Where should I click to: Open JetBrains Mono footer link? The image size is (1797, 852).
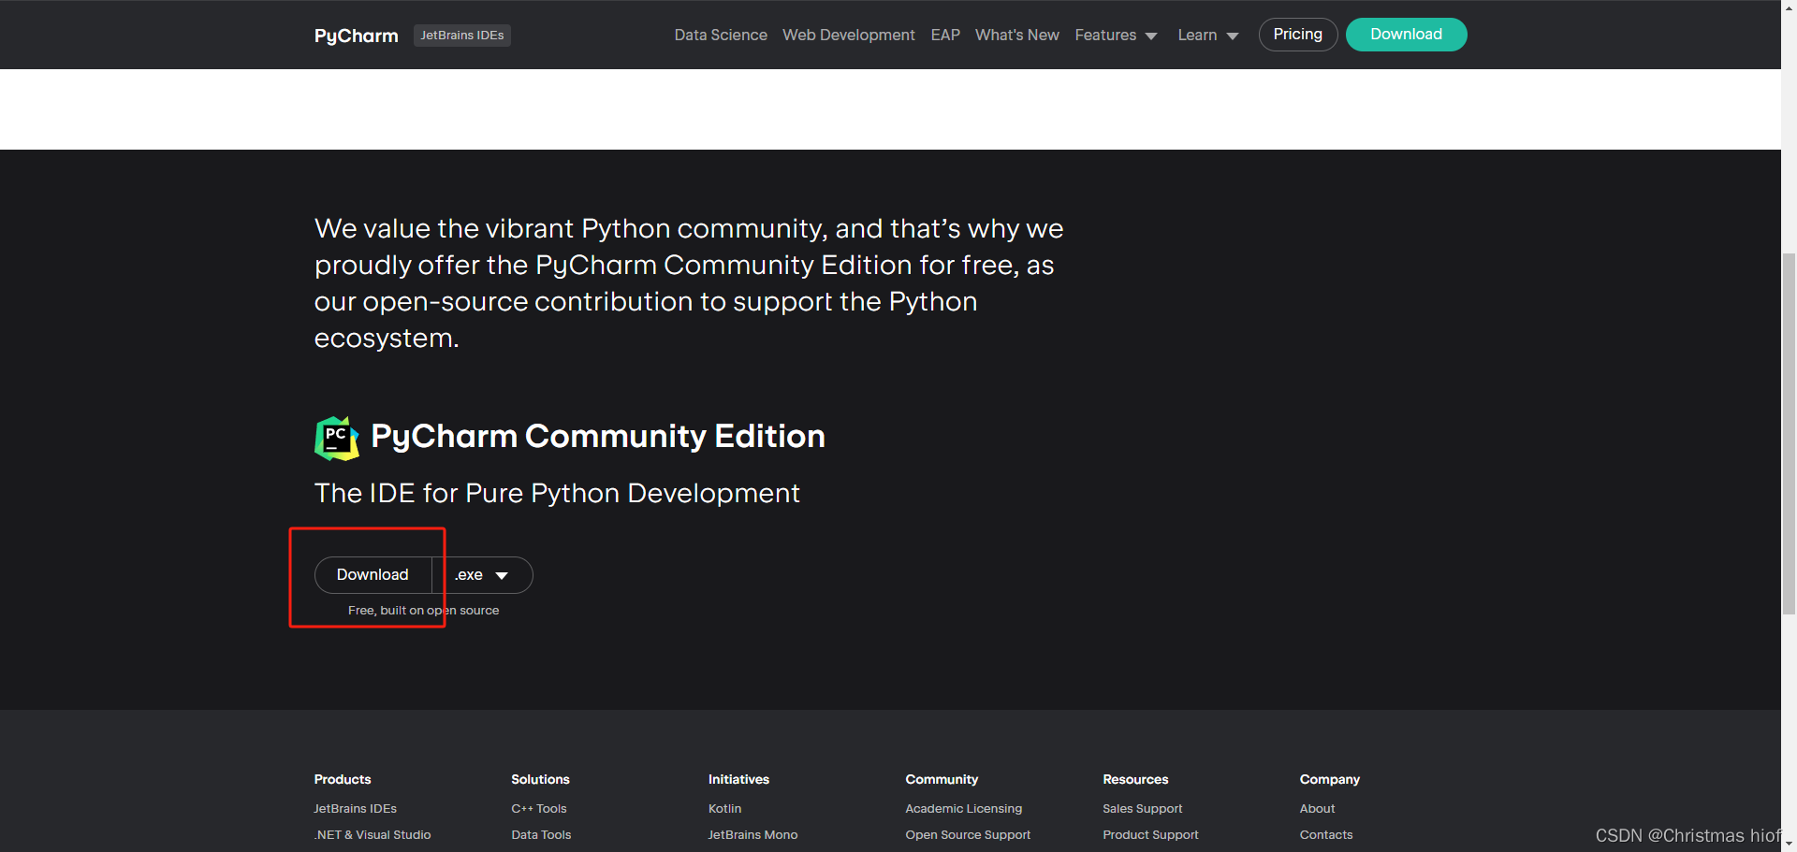(752, 835)
